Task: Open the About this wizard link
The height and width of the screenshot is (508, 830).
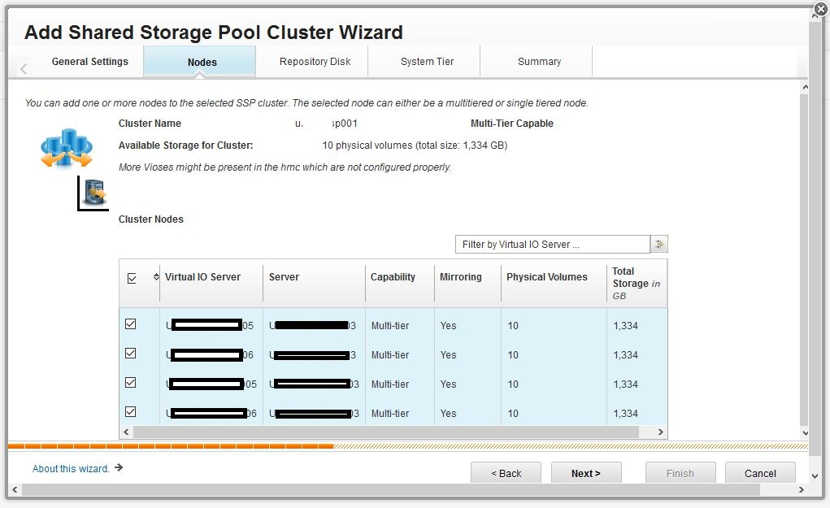Action: pos(71,469)
